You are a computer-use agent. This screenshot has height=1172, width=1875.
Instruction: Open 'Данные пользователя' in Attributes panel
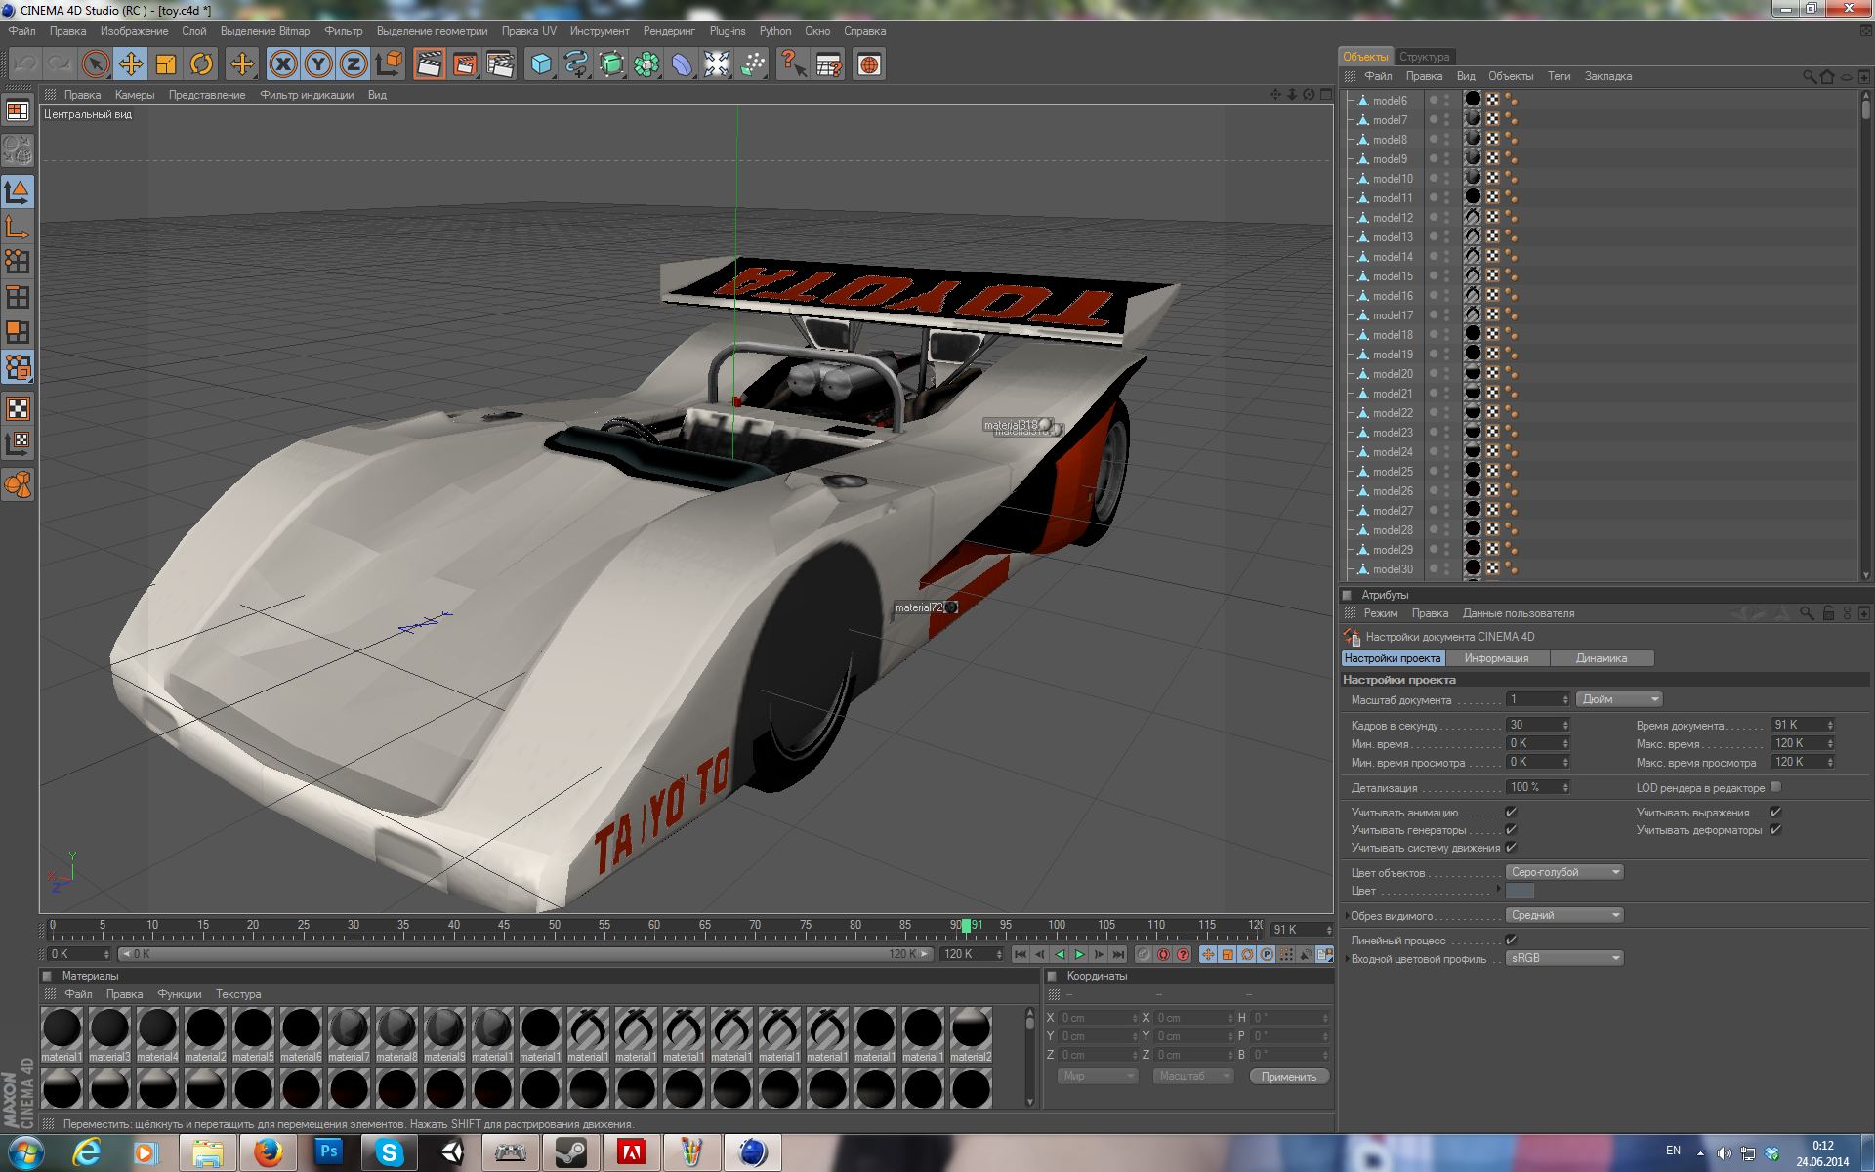coord(1518,613)
